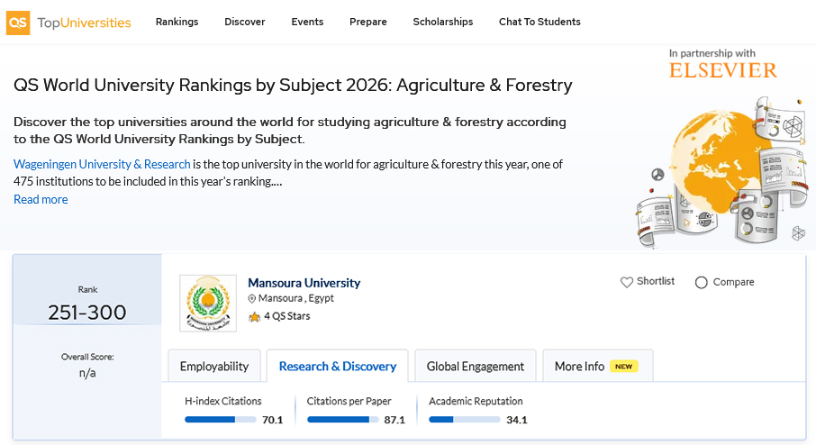Switch to the Global Engagement tab
This screenshot has width=816, height=445.
pyautogui.click(x=476, y=367)
